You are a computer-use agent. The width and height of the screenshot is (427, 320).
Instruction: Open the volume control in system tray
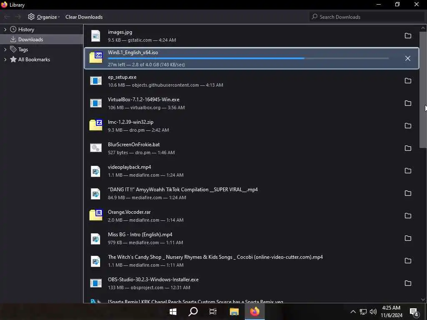[x=373, y=312]
